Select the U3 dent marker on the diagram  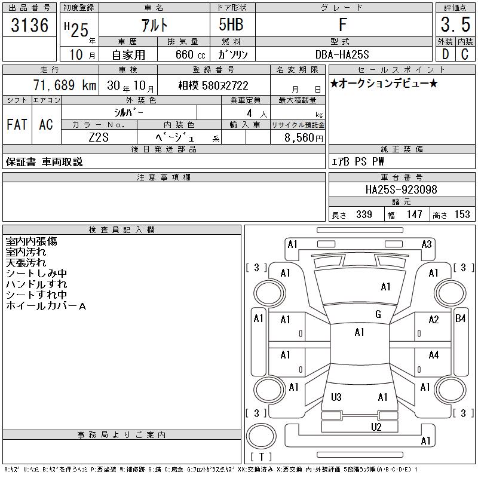pos(336,397)
